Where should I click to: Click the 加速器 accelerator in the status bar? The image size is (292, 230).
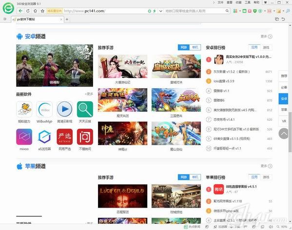click(x=220, y=227)
